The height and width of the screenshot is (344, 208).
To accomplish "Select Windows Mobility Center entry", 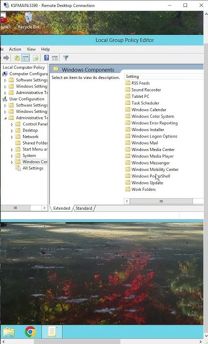I will [x=155, y=169].
